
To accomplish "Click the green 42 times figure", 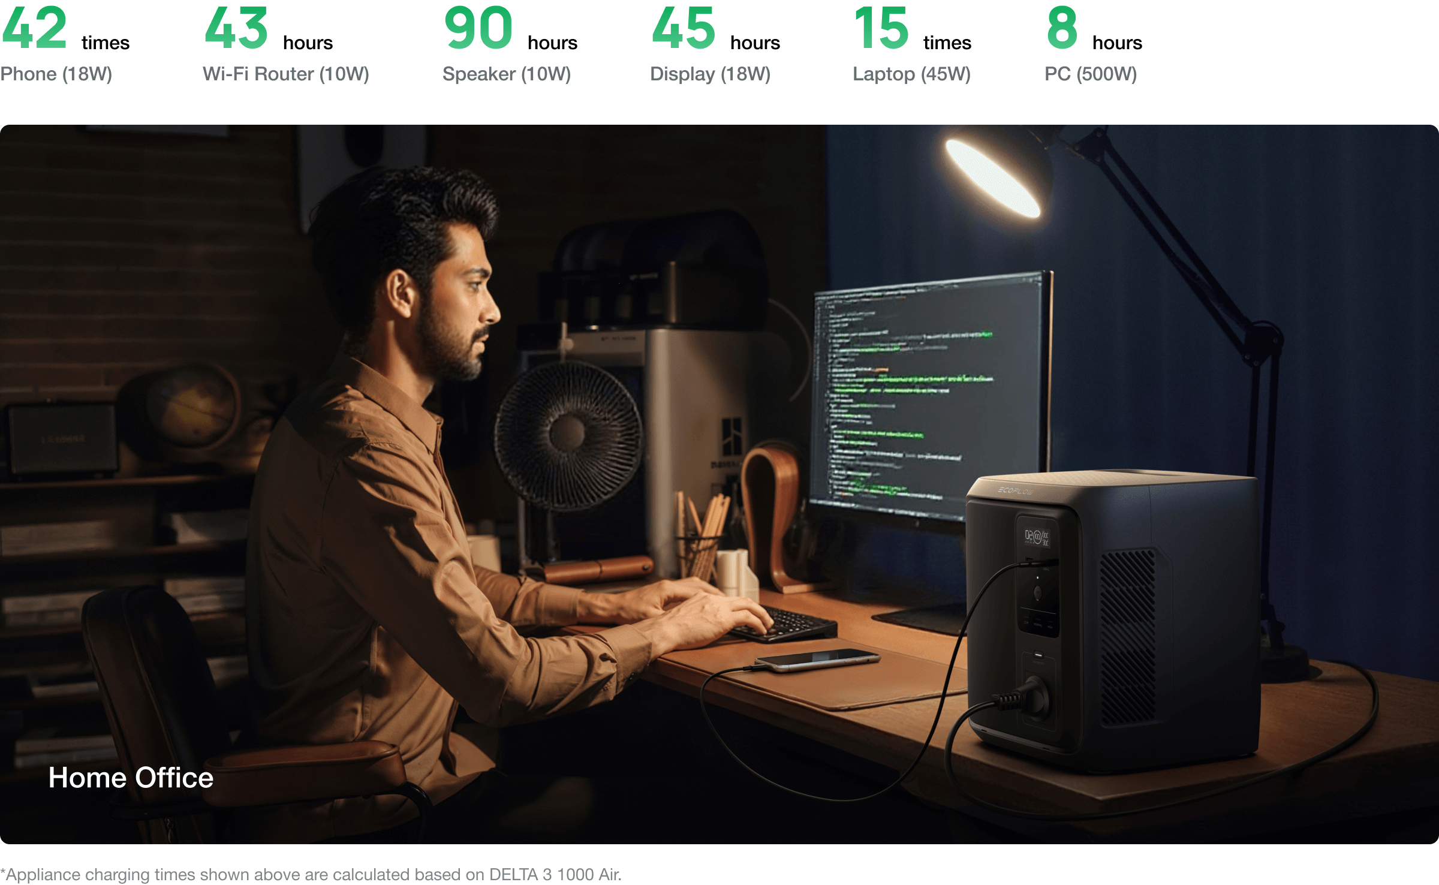I will tap(34, 28).
